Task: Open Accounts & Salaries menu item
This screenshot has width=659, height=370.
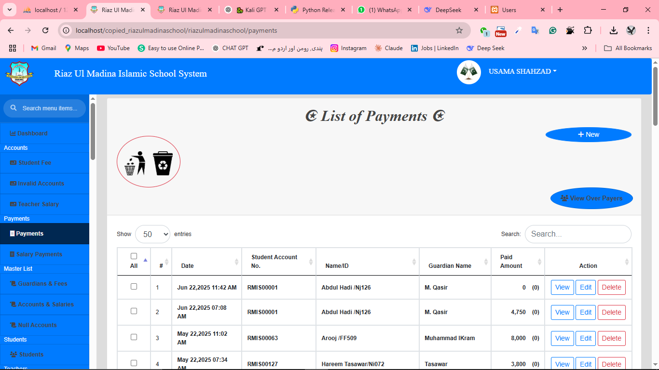Action: [44, 304]
